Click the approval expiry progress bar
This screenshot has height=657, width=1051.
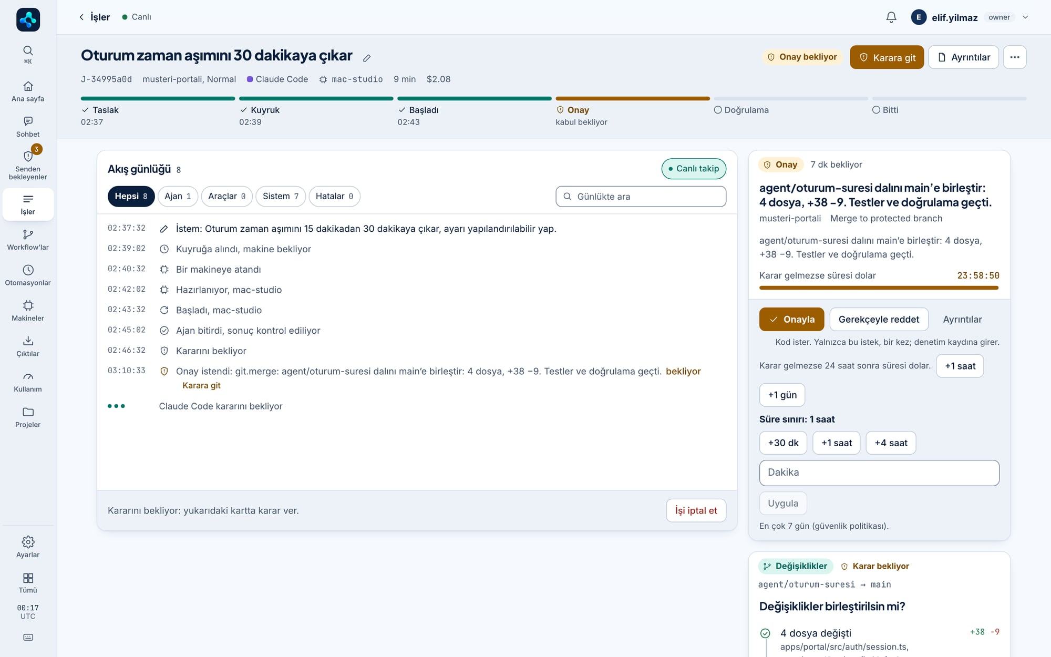pos(879,288)
